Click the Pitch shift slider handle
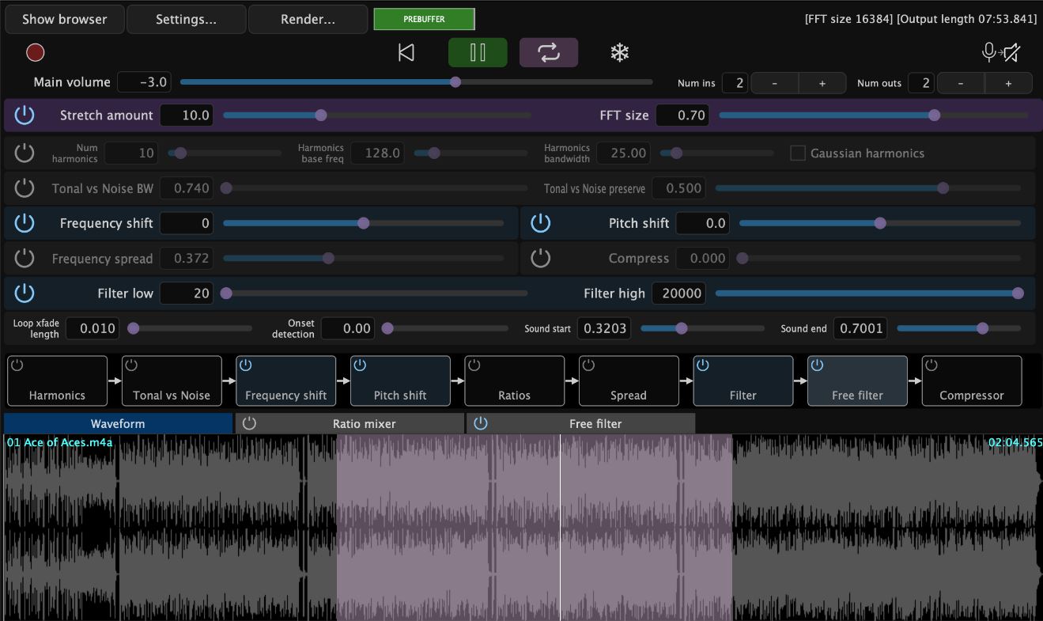This screenshot has height=621, width=1043. pos(880,223)
